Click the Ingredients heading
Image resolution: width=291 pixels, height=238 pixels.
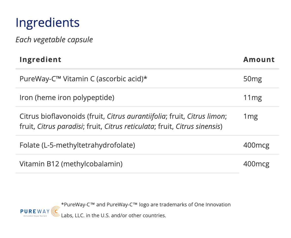click(47, 23)
